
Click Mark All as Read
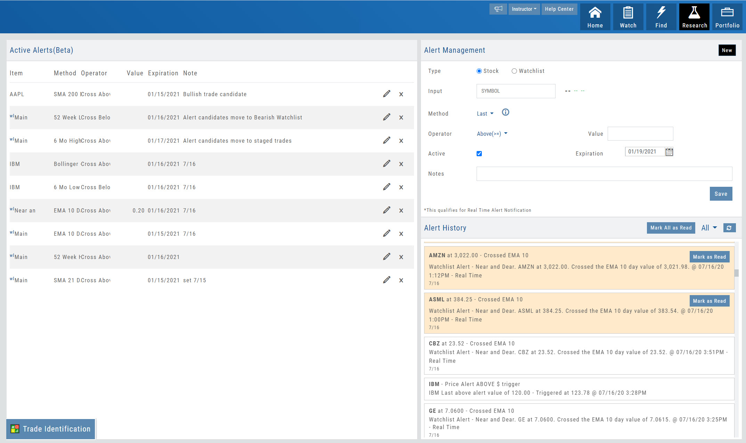pos(671,228)
